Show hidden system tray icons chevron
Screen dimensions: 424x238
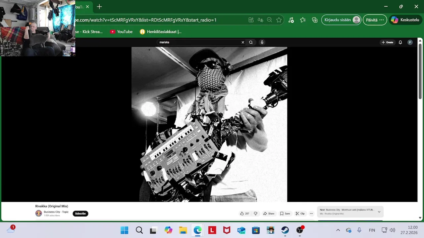pos(338,230)
